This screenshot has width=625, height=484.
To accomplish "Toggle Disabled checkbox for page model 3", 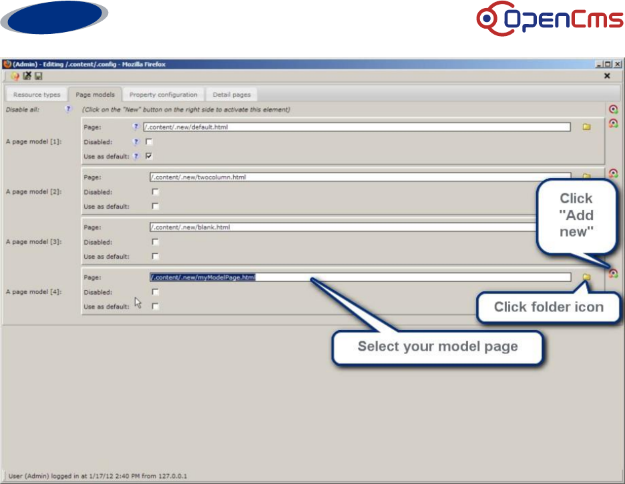I will [156, 242].
